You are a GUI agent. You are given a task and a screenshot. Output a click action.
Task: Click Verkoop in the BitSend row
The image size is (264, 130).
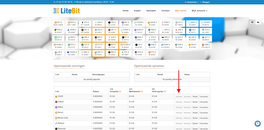pyautogui.click(x=179, y=124)
